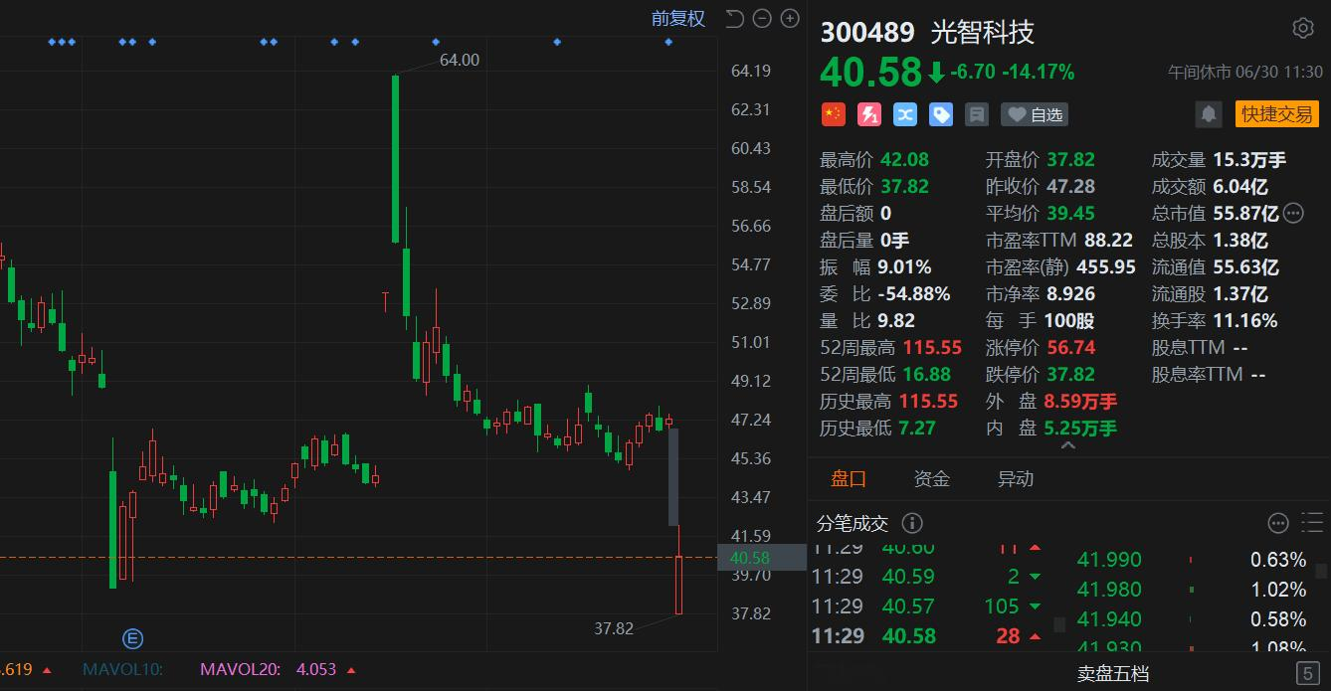Click the China flag market icon
Image resolution: width=1331 pixels, height=691 pixels.
(833, 114)
